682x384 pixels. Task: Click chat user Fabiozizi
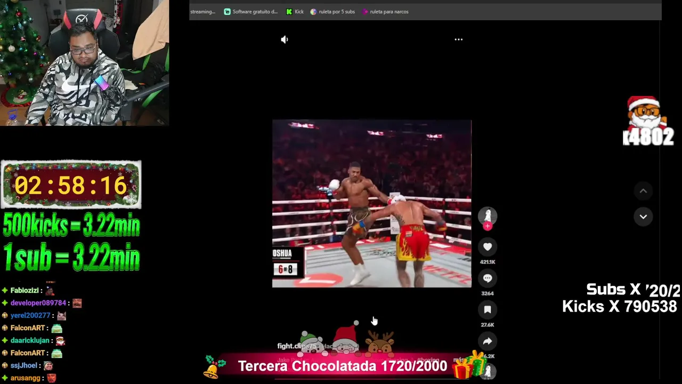[x=25, y=291]
